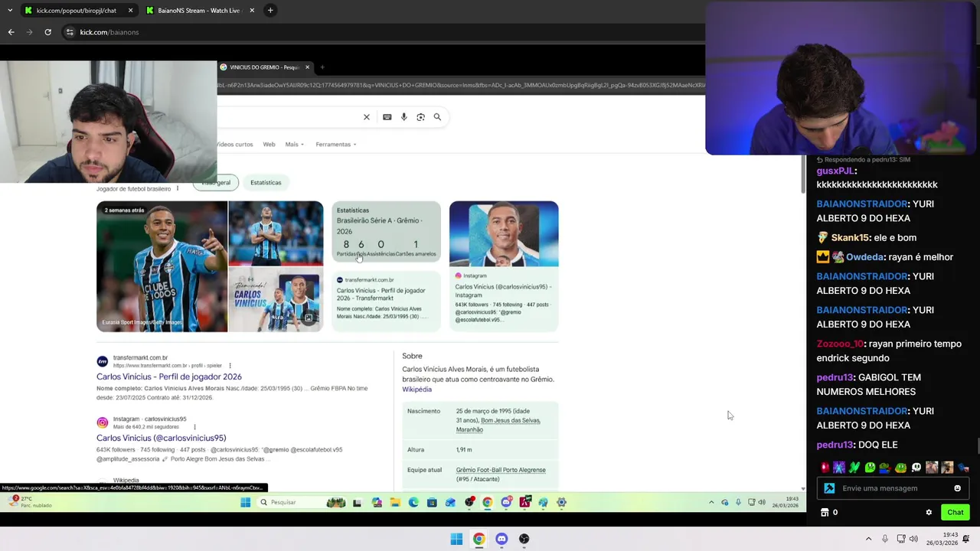Open the Kick shop icon below chat
Viewport: 980px width, 551px height.
825,513
